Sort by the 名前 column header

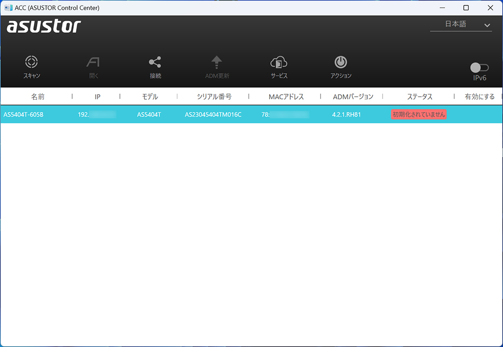tap(37, 96)
